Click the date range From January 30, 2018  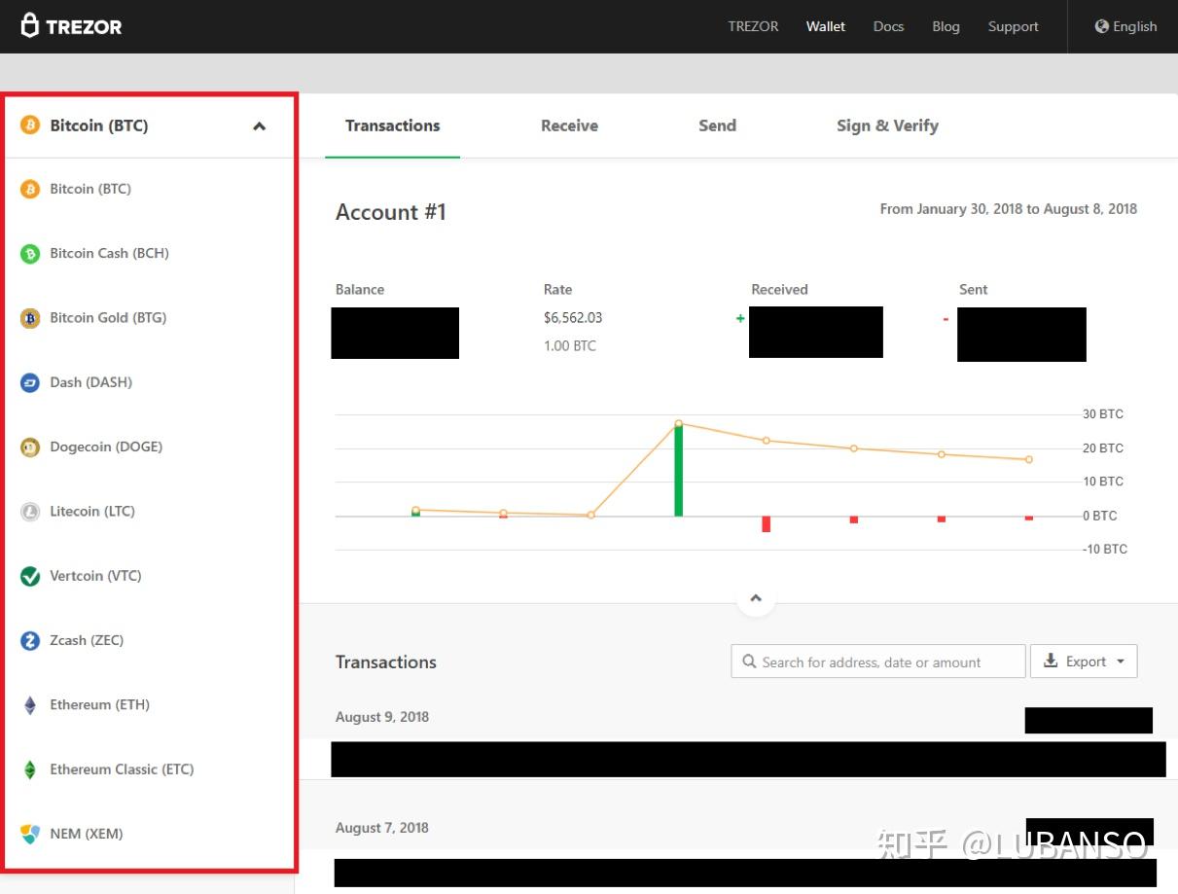pos(1009,209)
